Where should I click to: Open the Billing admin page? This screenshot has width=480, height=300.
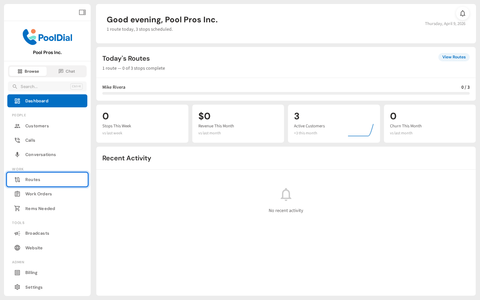tap(31, 272)
